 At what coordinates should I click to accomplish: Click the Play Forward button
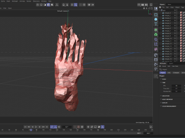36,127
